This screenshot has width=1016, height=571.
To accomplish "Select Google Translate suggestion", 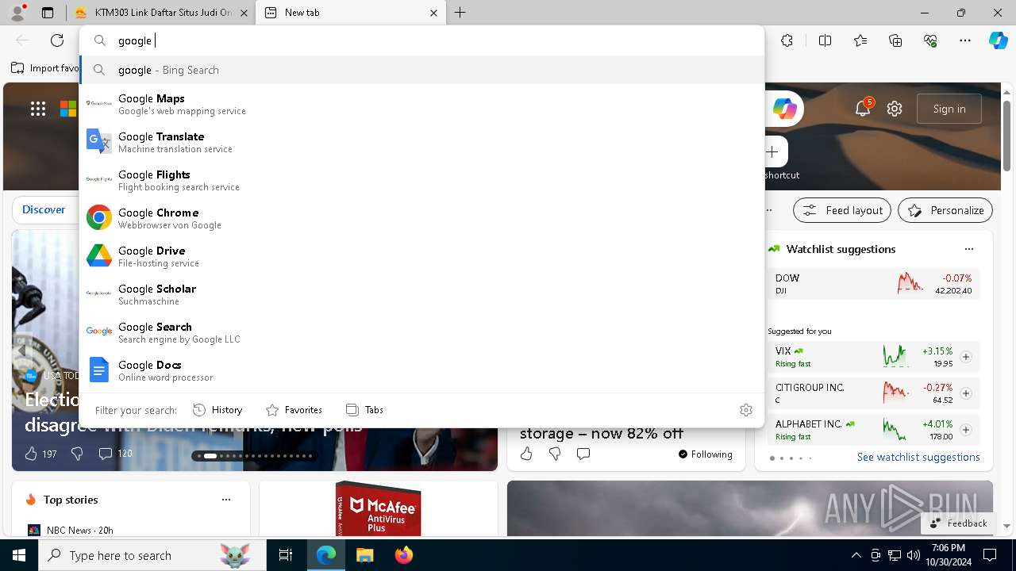I will 421,142.
